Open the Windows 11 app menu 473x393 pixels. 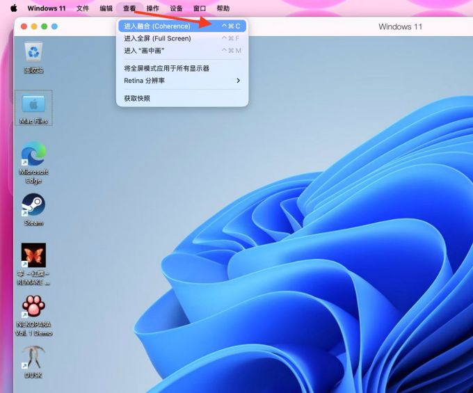pyautogui.click(x=47, y=8)
